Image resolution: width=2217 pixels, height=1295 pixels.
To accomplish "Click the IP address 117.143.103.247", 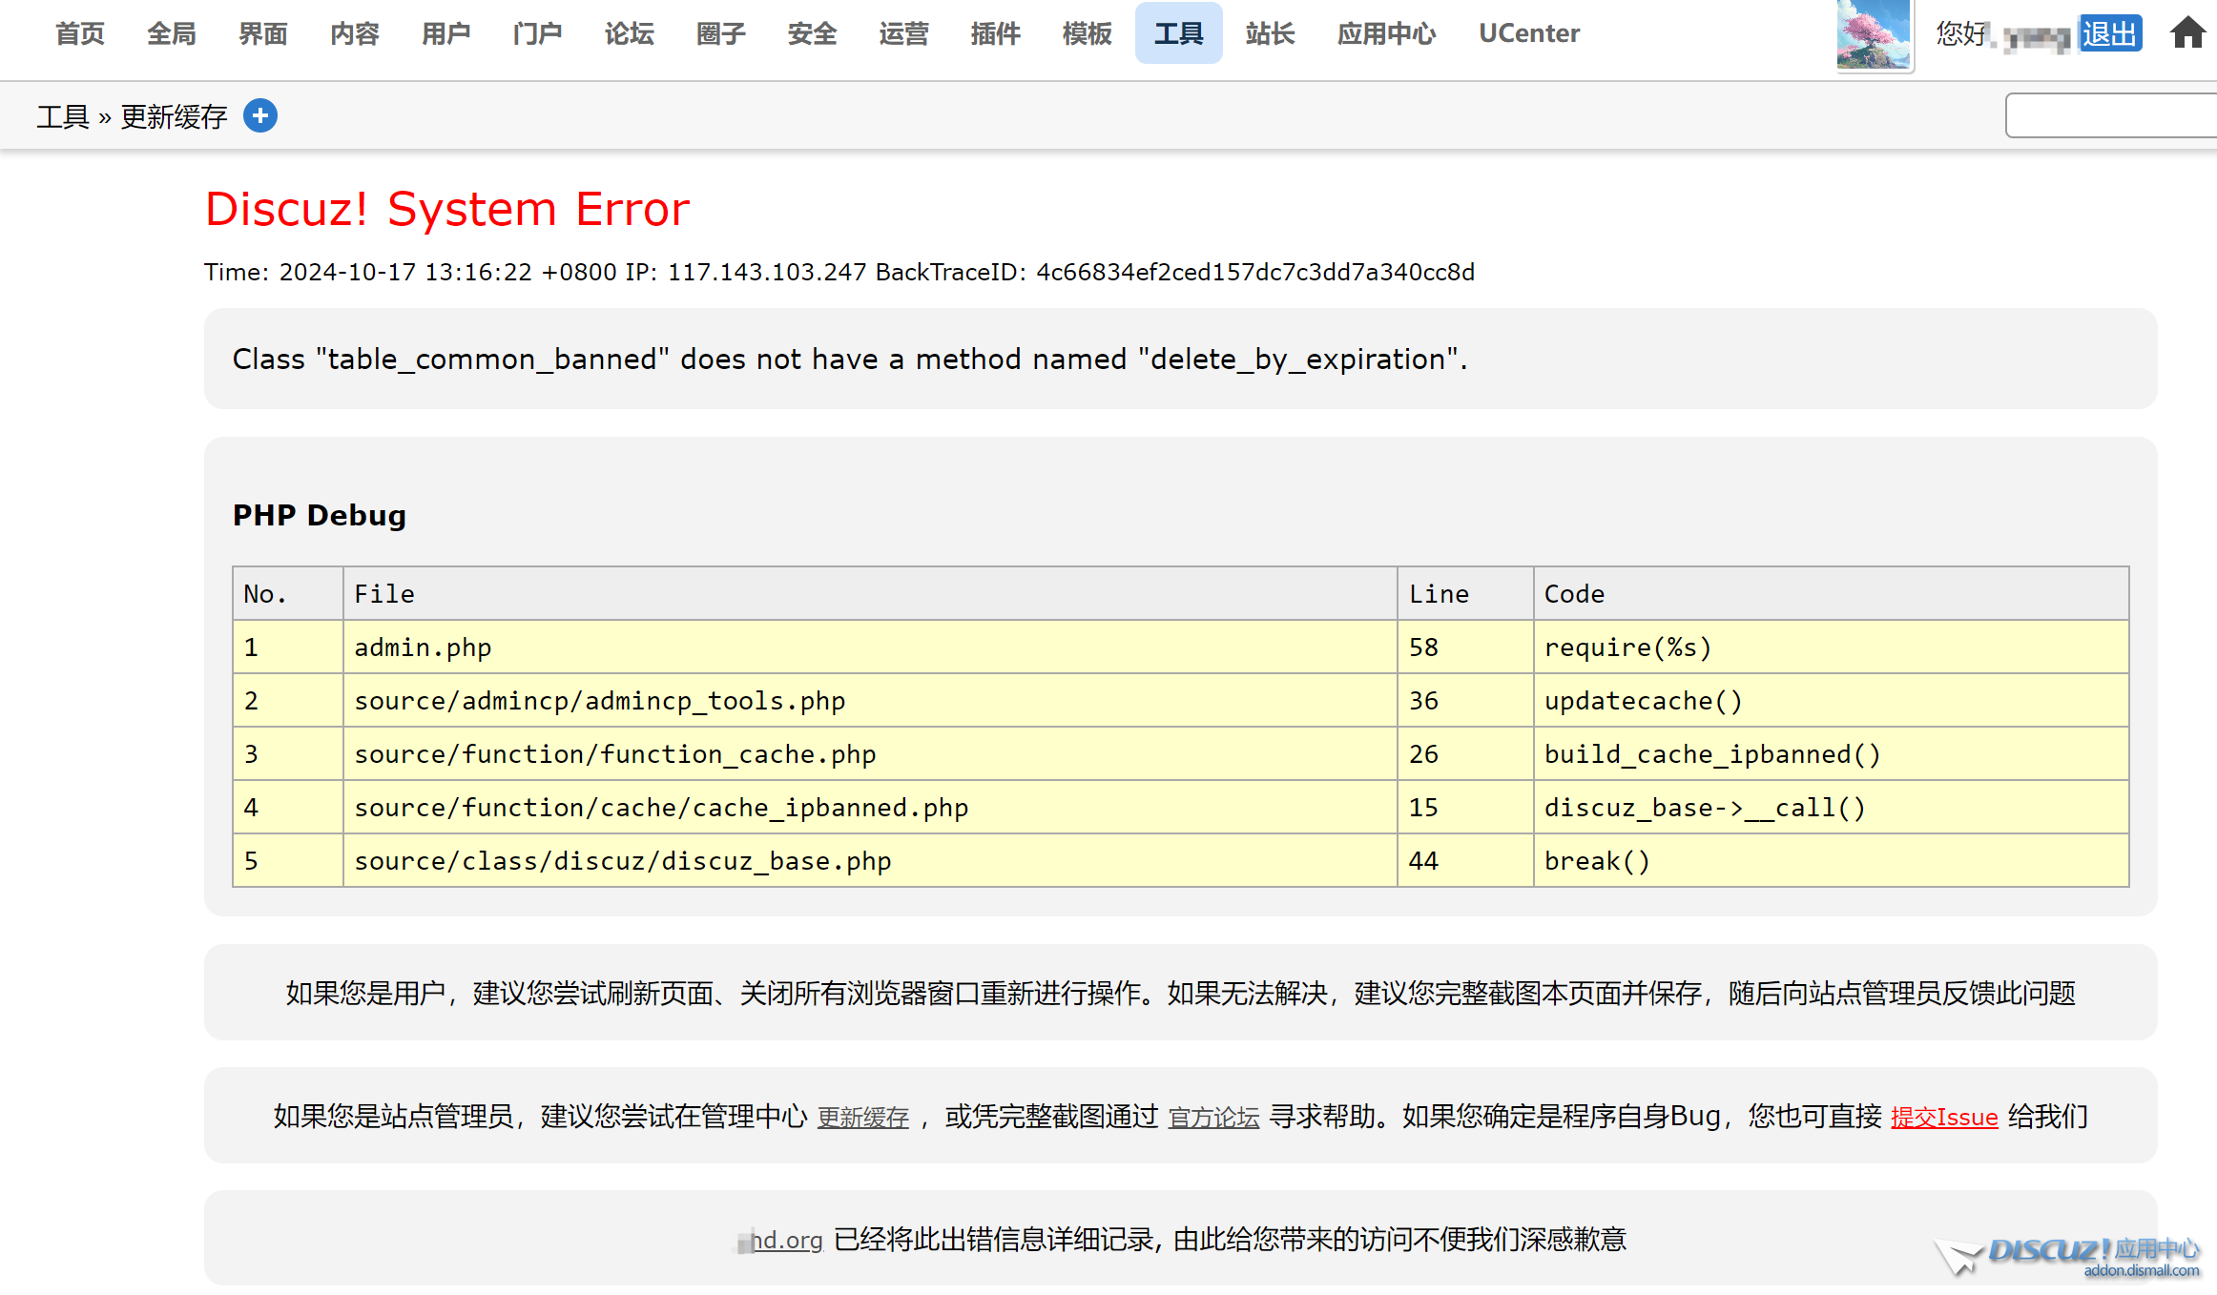I will point(767,272).
